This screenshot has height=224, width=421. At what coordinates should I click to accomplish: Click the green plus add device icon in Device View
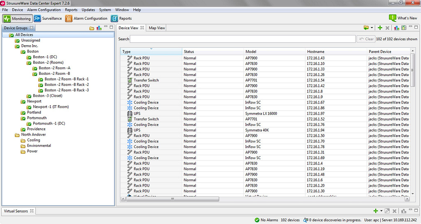(x=380, y=28)
